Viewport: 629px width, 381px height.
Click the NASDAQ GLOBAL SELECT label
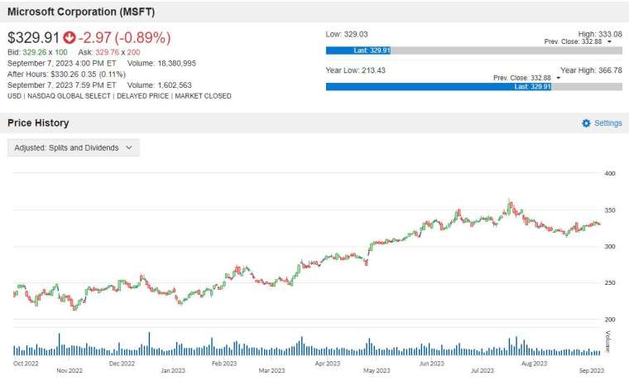tap(69, 96)
